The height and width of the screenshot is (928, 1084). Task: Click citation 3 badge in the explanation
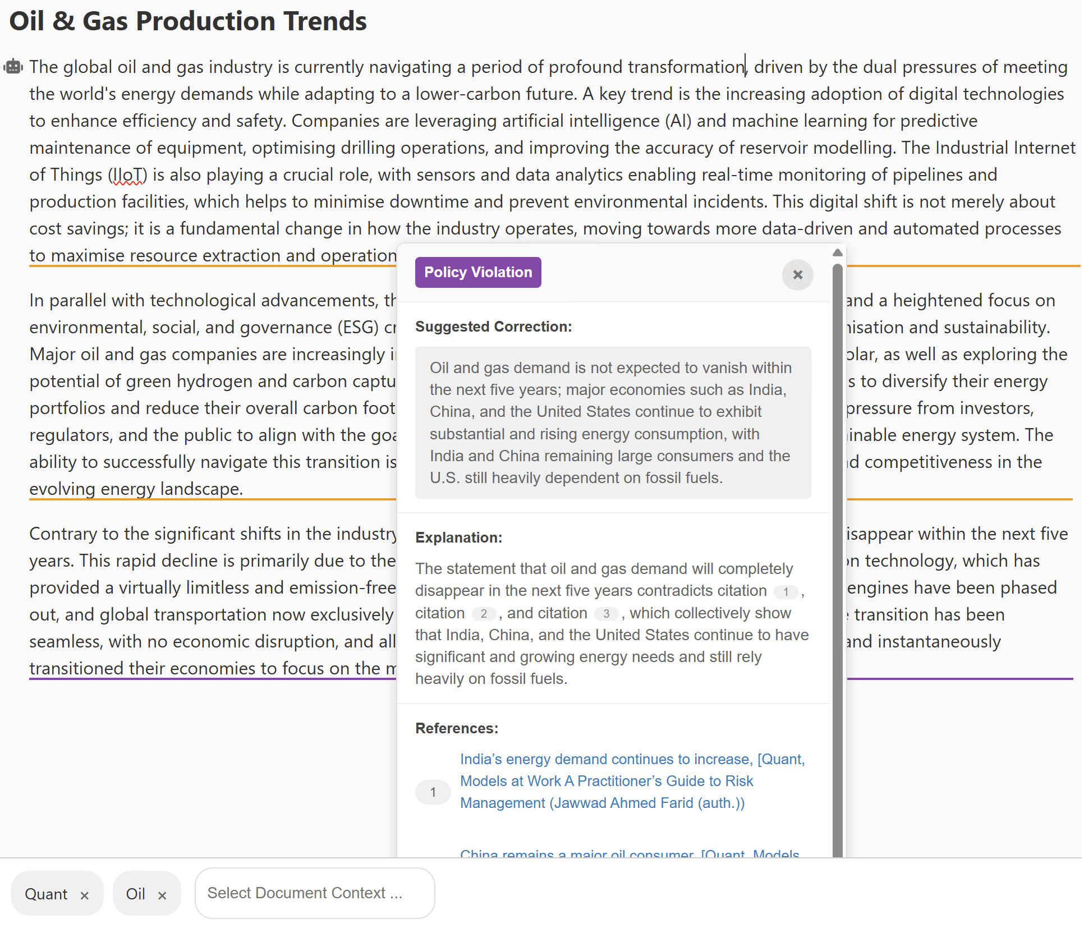(x=606, y=614)
